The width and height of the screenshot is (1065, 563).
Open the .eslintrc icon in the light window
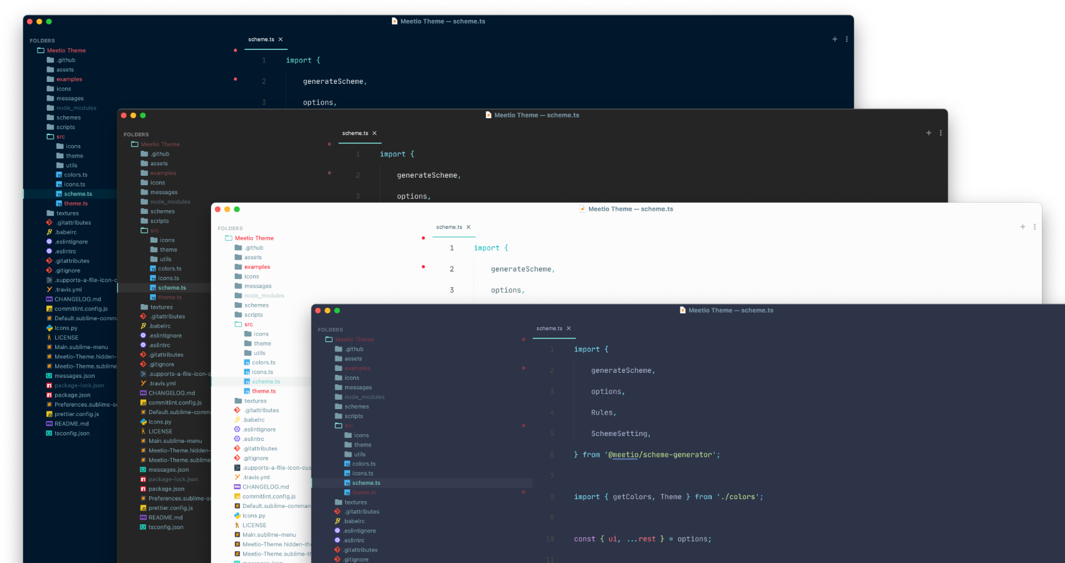237,439
